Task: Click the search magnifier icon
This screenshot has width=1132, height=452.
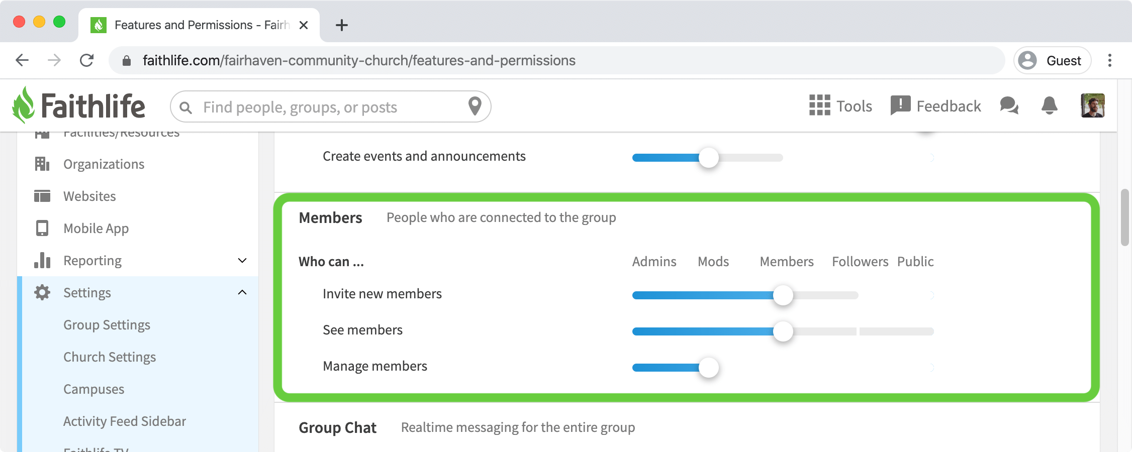Action: [186, 107]
